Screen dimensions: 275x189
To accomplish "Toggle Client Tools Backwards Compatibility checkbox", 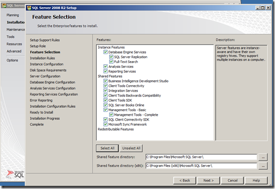I will (x=105, y=95).
